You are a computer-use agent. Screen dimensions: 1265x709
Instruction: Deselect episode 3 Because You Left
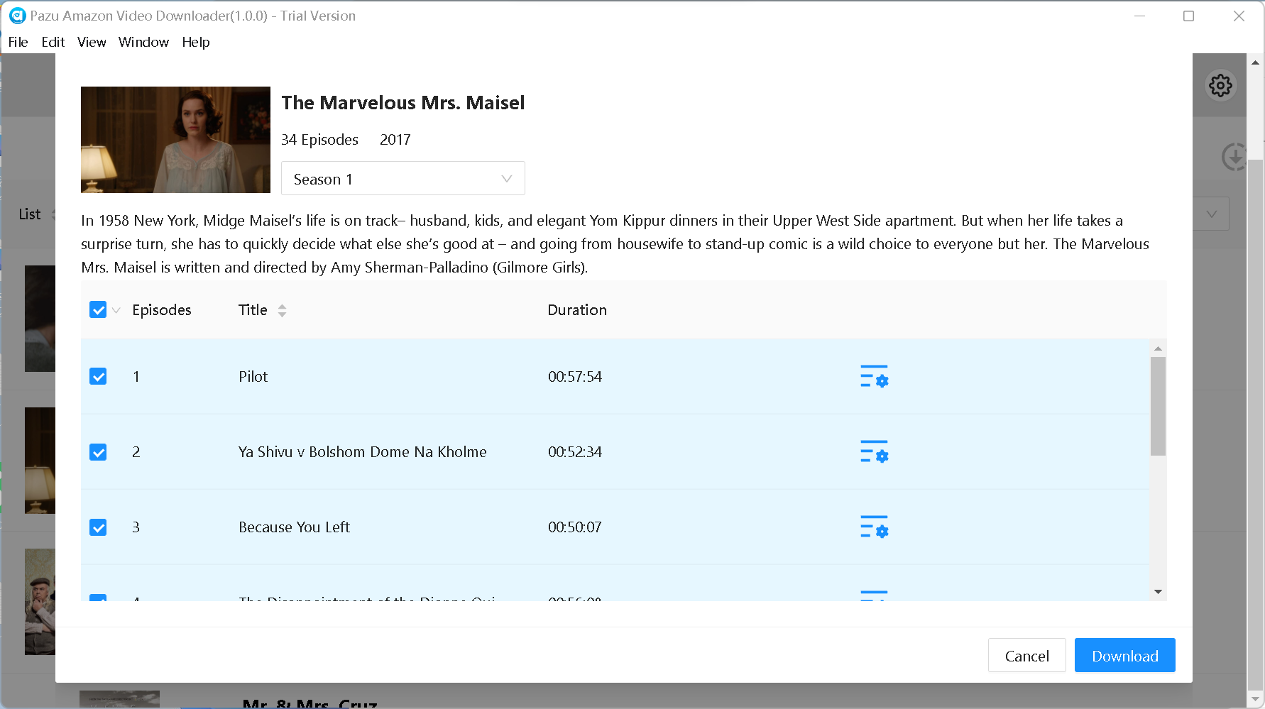98,527
